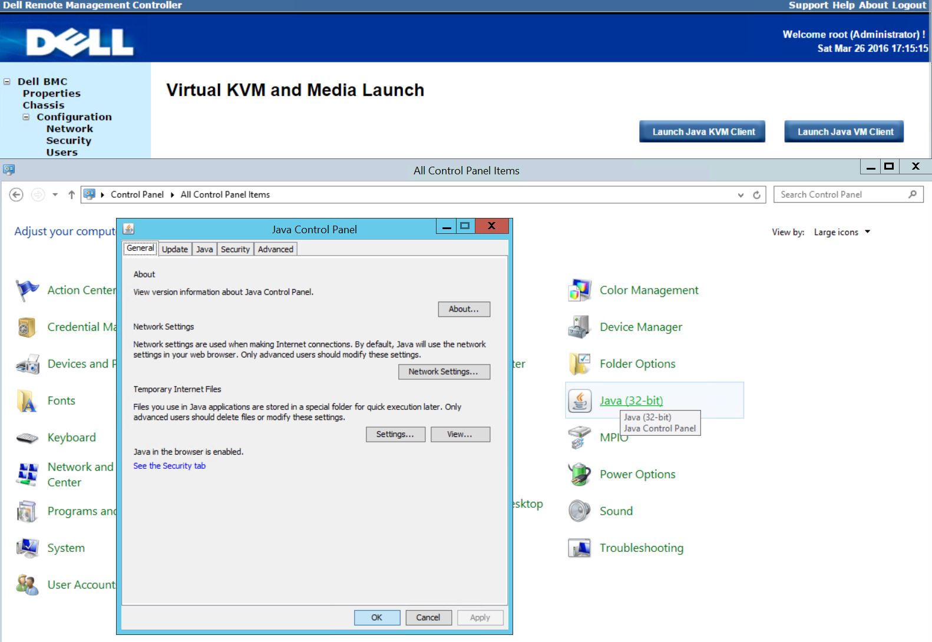This screenshot has width=932, height=642.
Task: Click Logout in the Dell header
Action: coord(909,5)
